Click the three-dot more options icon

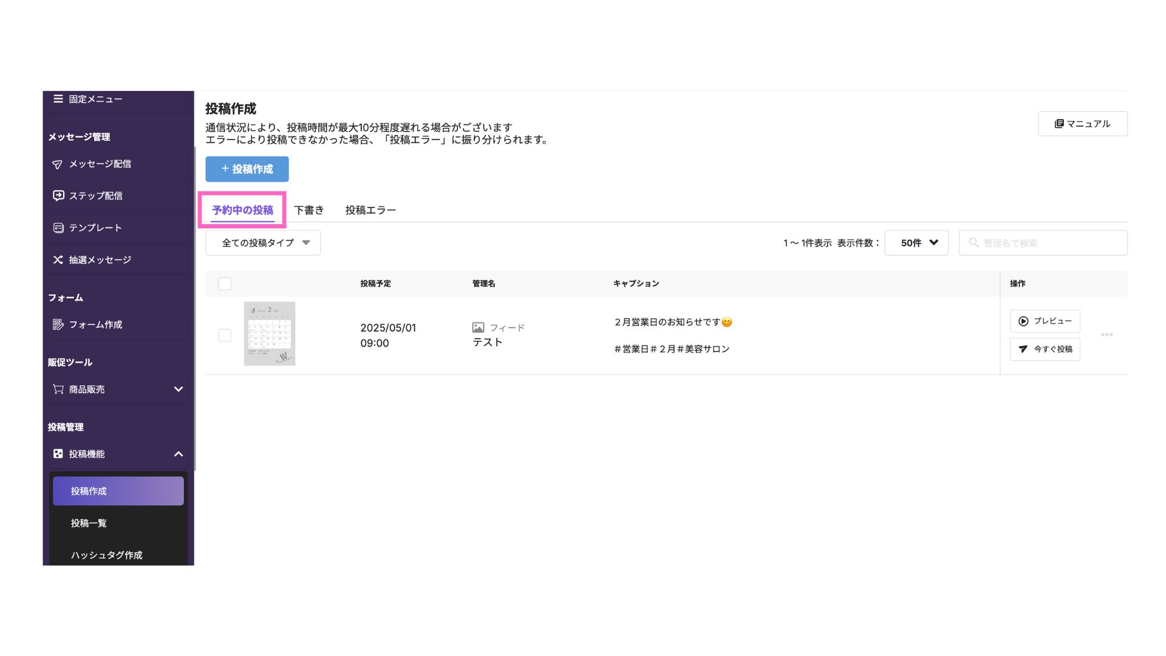1106,335
